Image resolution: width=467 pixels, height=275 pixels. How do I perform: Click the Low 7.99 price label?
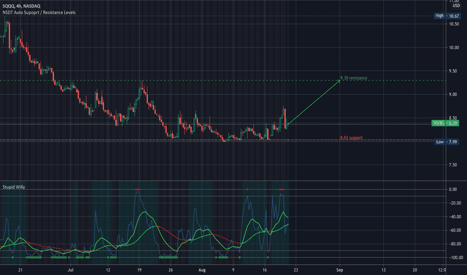[446, 142]
